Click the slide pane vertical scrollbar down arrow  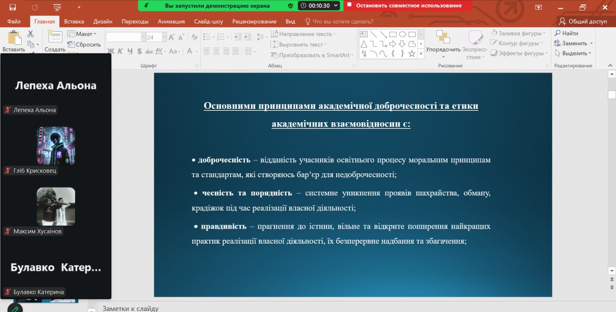click(612, 271)
